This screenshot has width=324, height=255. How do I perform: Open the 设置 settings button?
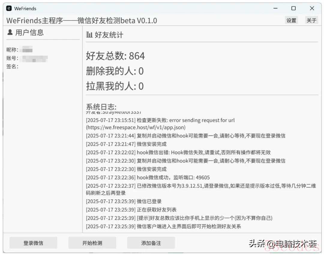coord(291,20)
